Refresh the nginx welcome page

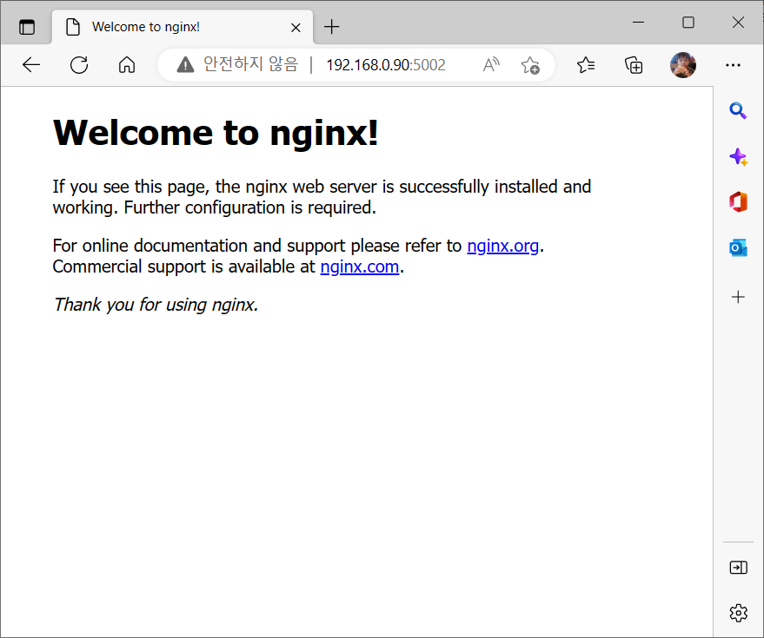point(78,64)
